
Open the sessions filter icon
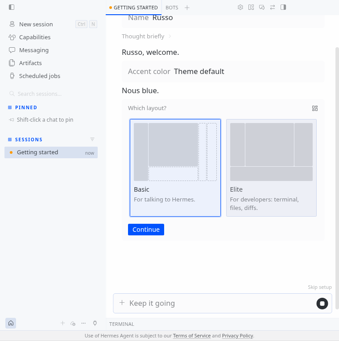point(92,140)
